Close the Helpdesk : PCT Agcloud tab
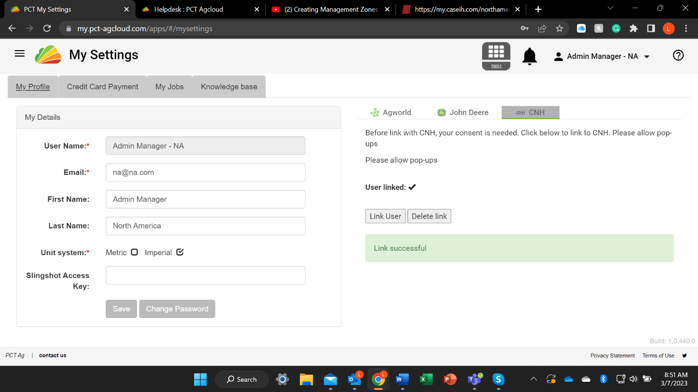 coord(257,9)
